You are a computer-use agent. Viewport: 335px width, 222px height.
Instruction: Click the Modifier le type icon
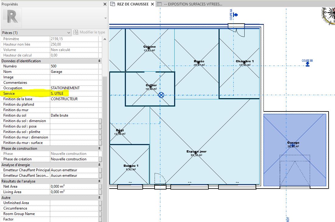click(x=76, y=32)
